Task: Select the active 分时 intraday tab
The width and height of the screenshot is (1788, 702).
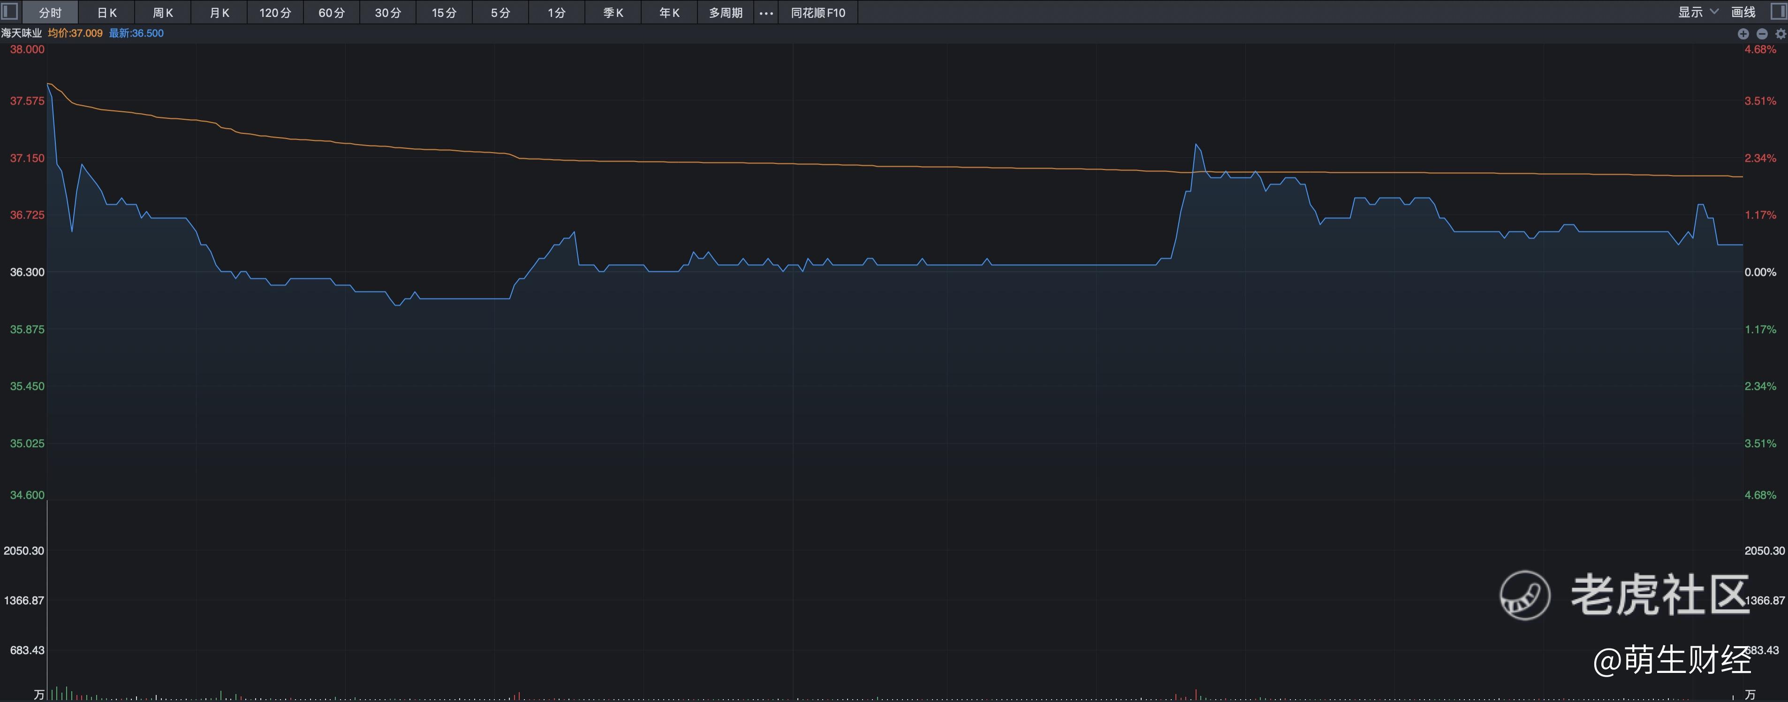Action: tap(50, 13)
